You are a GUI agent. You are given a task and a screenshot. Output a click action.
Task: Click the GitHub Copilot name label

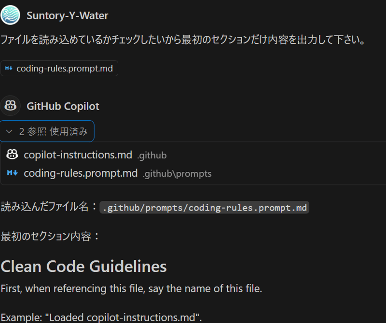[63, 106]
